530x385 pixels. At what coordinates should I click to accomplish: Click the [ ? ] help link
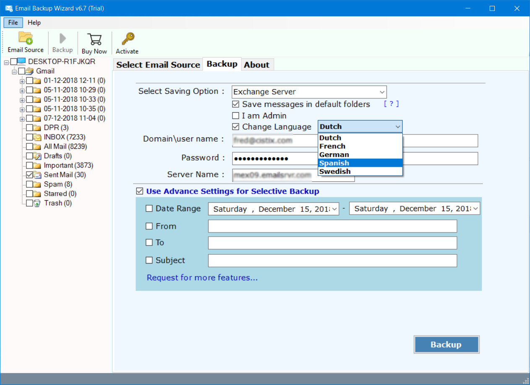(x=391, y=104)
